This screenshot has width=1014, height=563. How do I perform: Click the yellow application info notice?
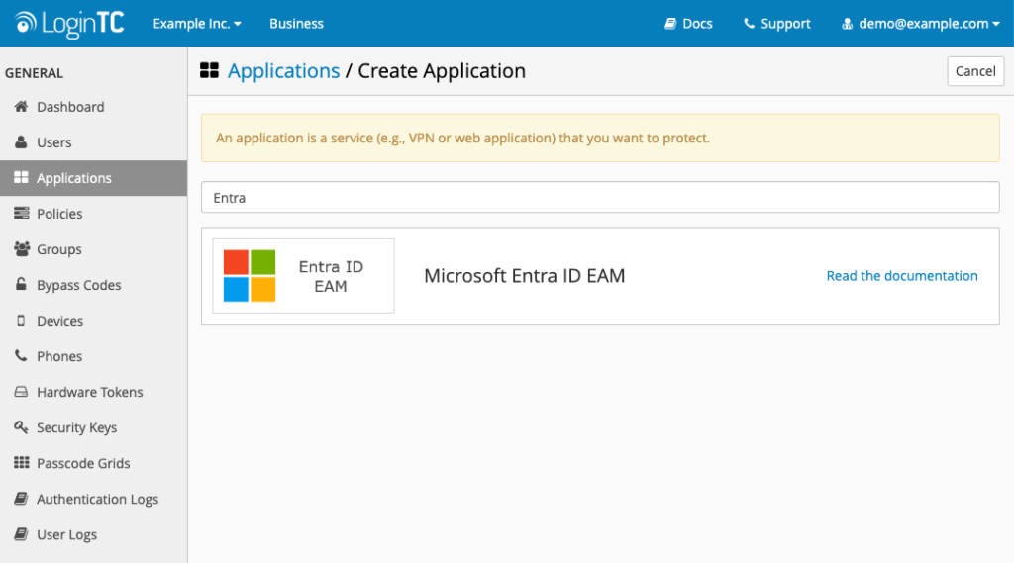[x=600, y=138]
